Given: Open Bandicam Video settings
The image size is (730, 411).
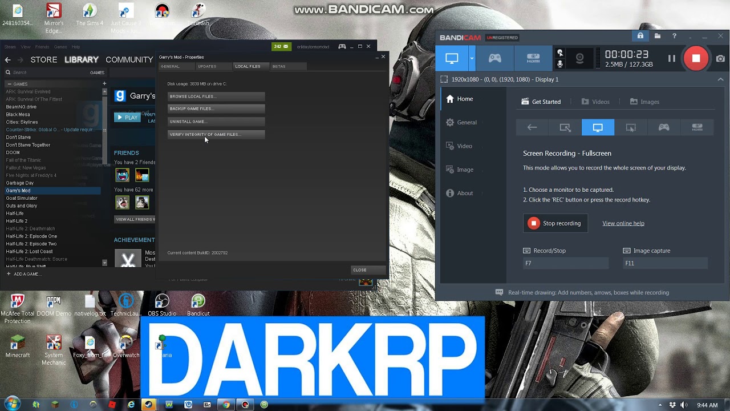Looking at the screenshot, I should (x=459, y=146).
